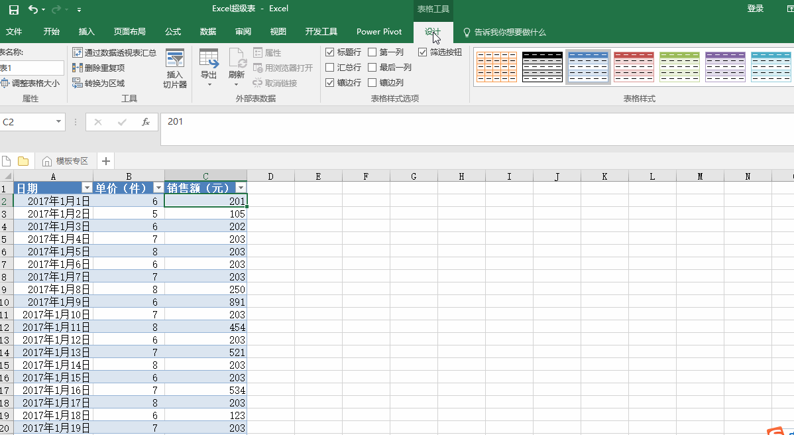This screenshot has width=794, height=435.
Task: Click the Insert Function fx icon
Action: click(146, 122)
